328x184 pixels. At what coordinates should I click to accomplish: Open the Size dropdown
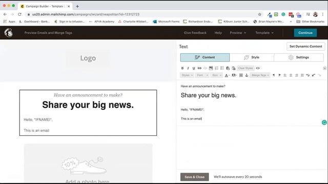click(x=216, y=75)
